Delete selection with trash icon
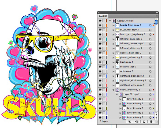Screen dimensions: 161x128 pyautogui.click(x=151, y=122)
